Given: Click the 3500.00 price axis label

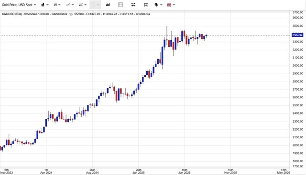Looking at the screenshot, I should [x=298, y=26].
